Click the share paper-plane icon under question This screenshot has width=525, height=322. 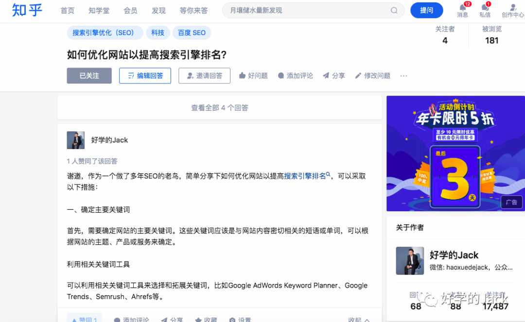point(326,76)
